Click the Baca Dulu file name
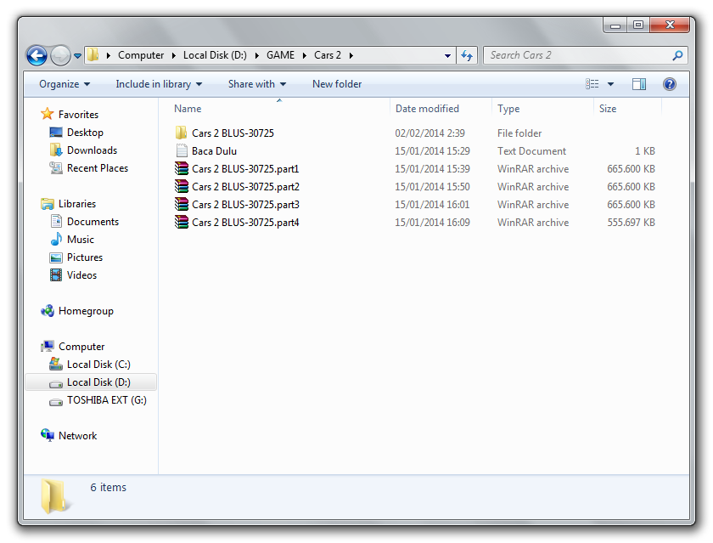The image size is (713, 543). pos(214,151)
